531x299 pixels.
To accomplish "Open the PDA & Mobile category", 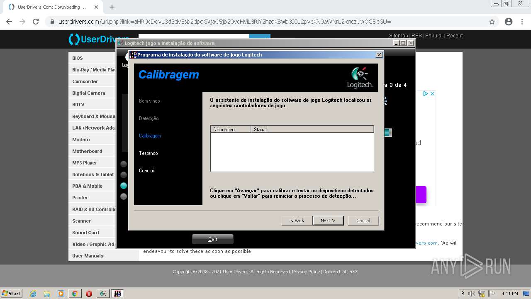I will tap(88, 186).
